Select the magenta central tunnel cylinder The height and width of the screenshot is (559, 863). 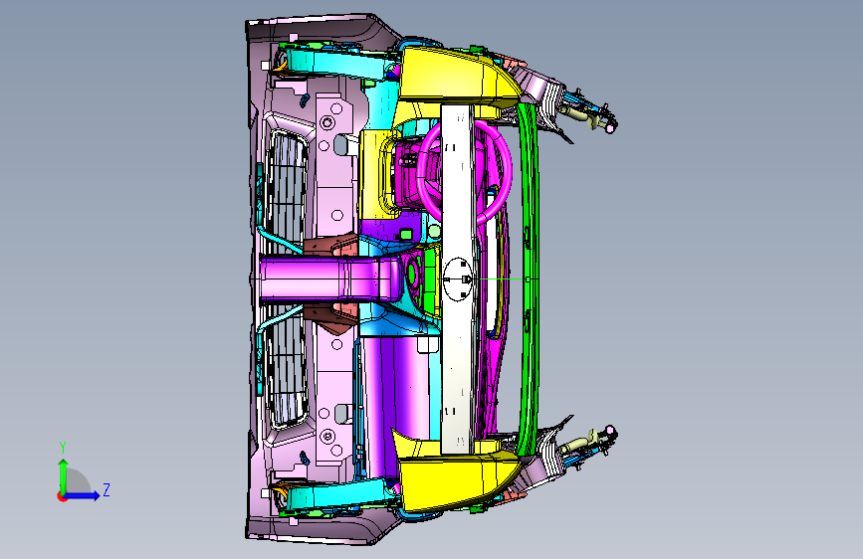pos(328,279)
